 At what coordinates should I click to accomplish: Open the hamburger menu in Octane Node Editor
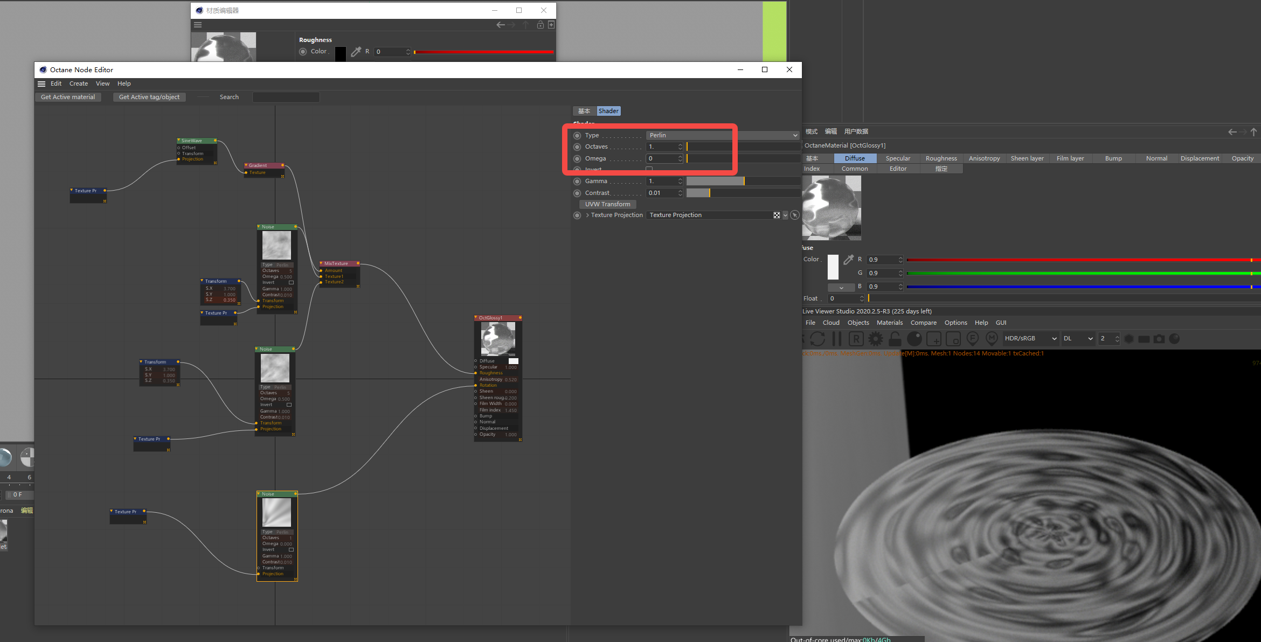point(41,84)
